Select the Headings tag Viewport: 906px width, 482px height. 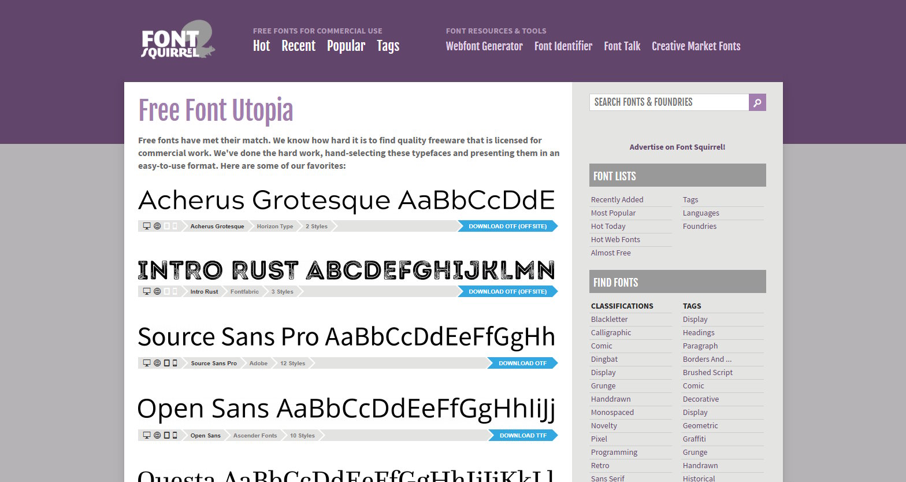point(699,332)
